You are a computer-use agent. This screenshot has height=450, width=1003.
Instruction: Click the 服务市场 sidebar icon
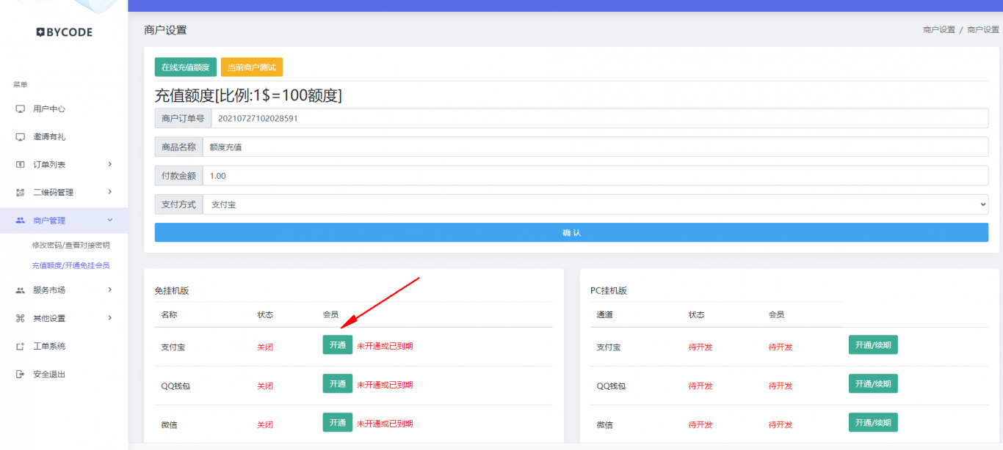20,290
